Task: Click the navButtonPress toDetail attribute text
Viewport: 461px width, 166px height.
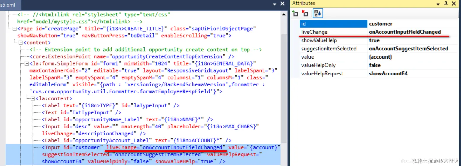Action: 120,36
